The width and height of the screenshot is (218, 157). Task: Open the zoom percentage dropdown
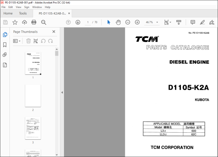(x=157, y=22)
